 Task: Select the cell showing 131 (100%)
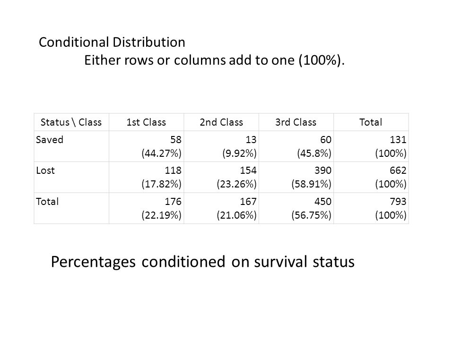(x=371, y=146)
